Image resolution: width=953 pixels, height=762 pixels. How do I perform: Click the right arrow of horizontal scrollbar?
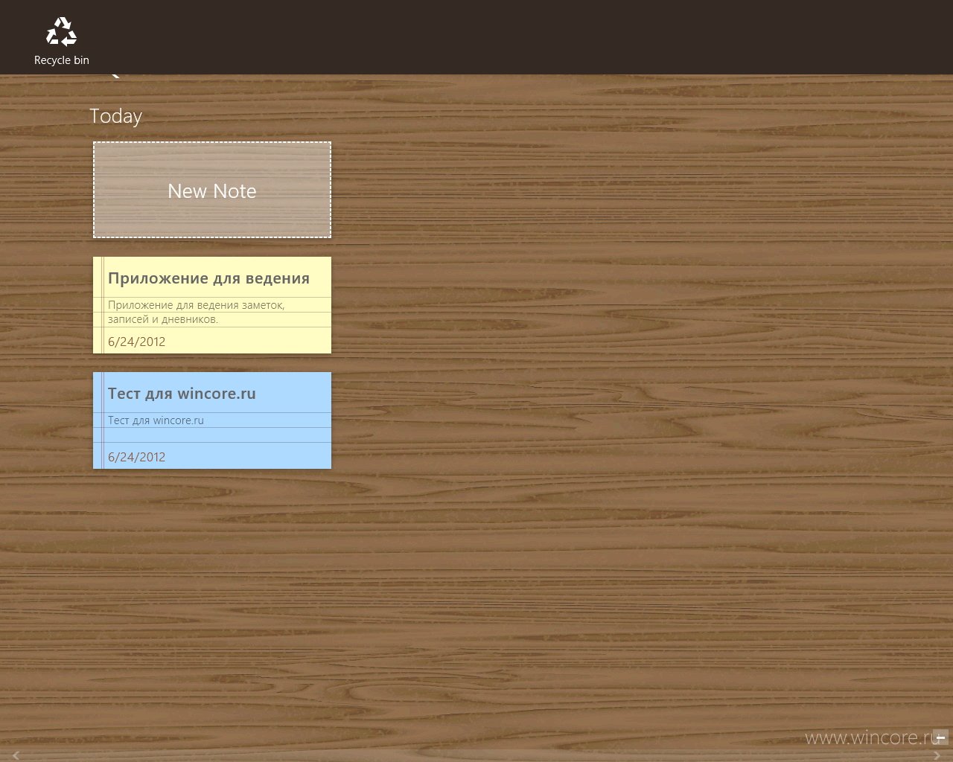click(x=937, y=756)
